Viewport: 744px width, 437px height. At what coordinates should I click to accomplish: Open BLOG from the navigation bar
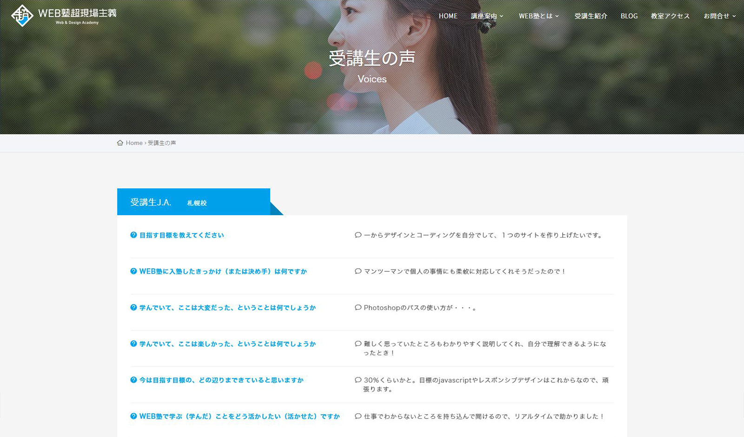tap(629, 16)
